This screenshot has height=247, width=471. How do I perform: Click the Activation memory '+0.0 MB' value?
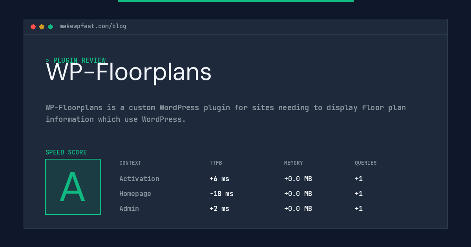pyautogui.click(x=298, y=179)
